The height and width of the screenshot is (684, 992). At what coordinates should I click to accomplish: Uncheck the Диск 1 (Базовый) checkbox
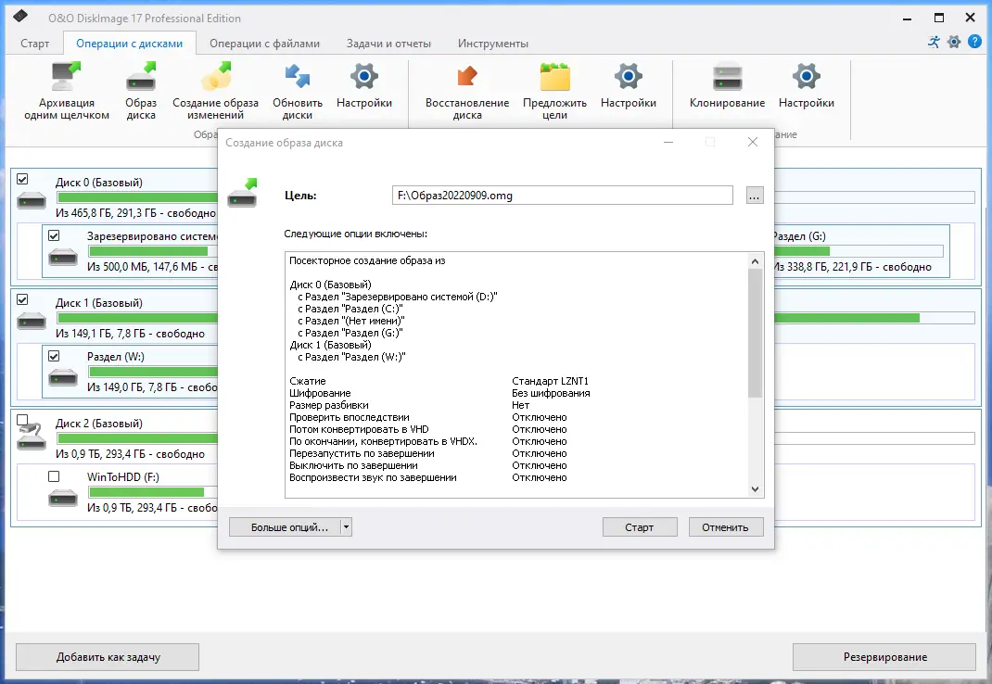point(22,299)
